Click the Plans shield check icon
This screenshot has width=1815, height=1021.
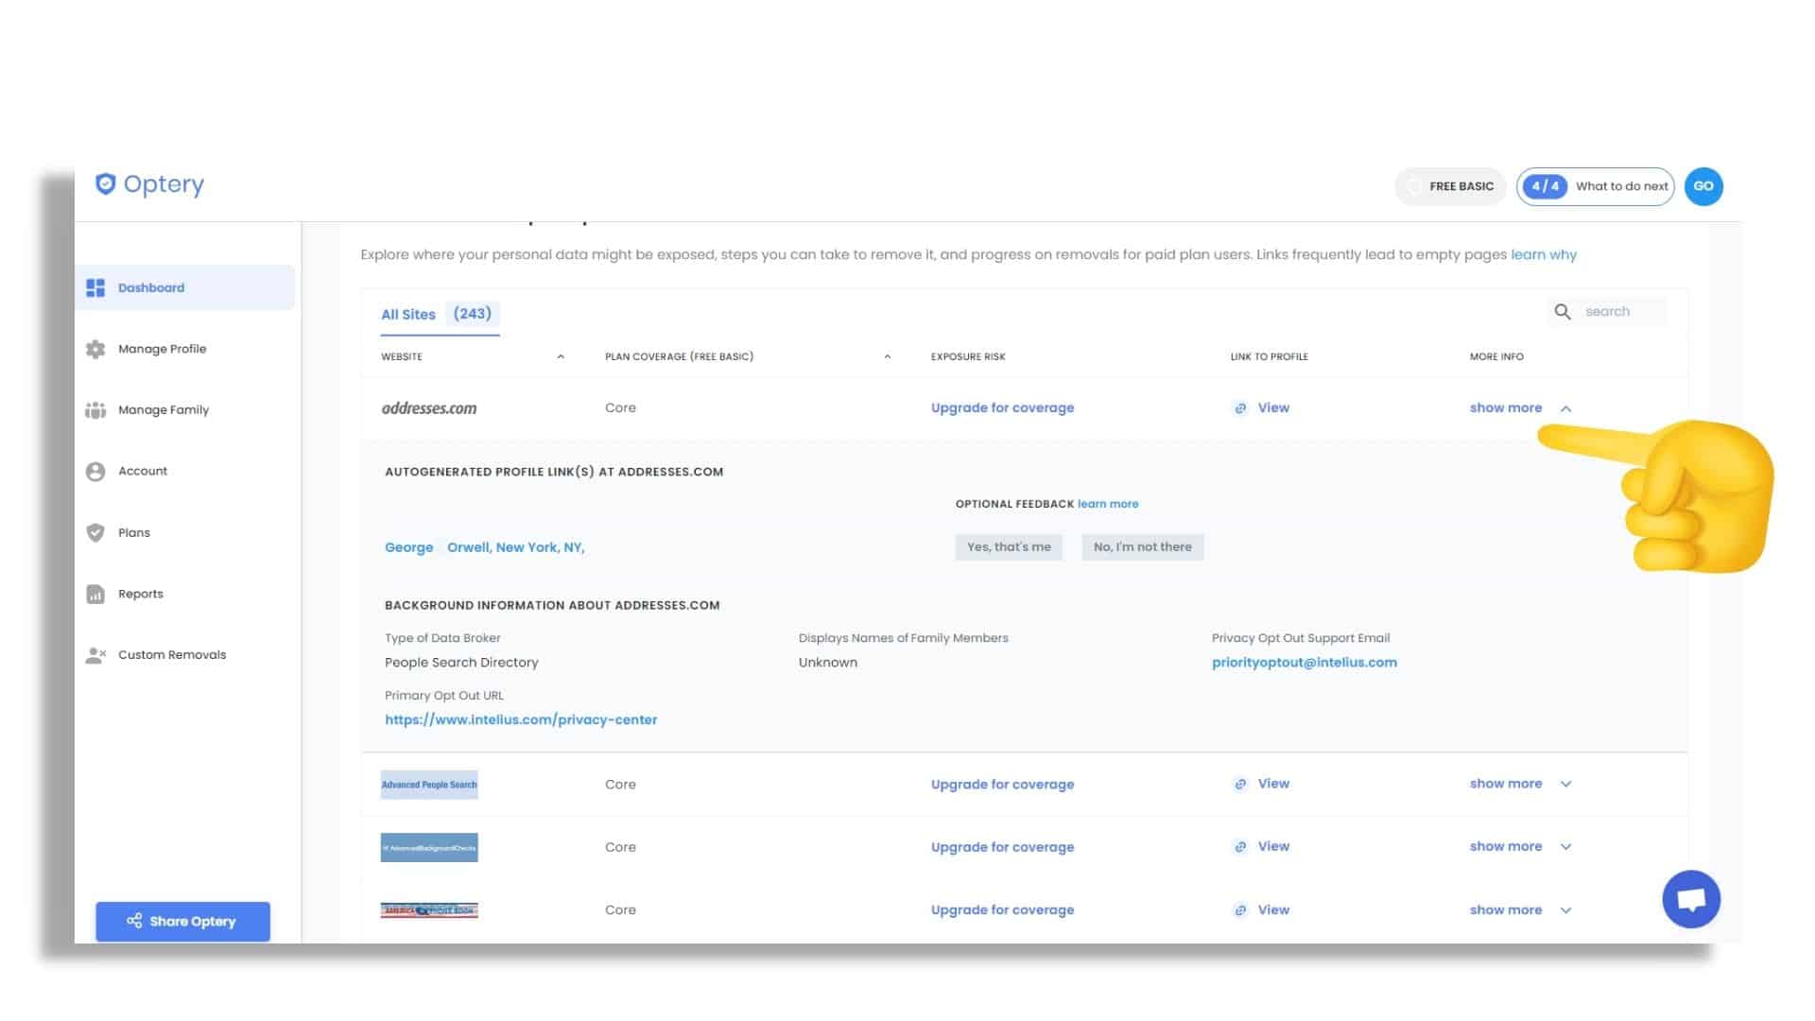95,532
